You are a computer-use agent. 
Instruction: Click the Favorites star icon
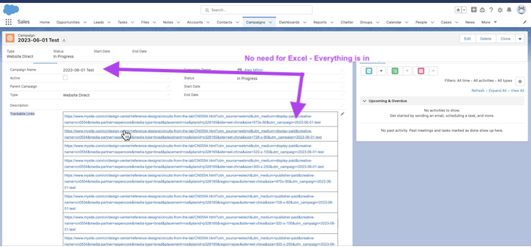pyautogui.click(x=458, y=10)
